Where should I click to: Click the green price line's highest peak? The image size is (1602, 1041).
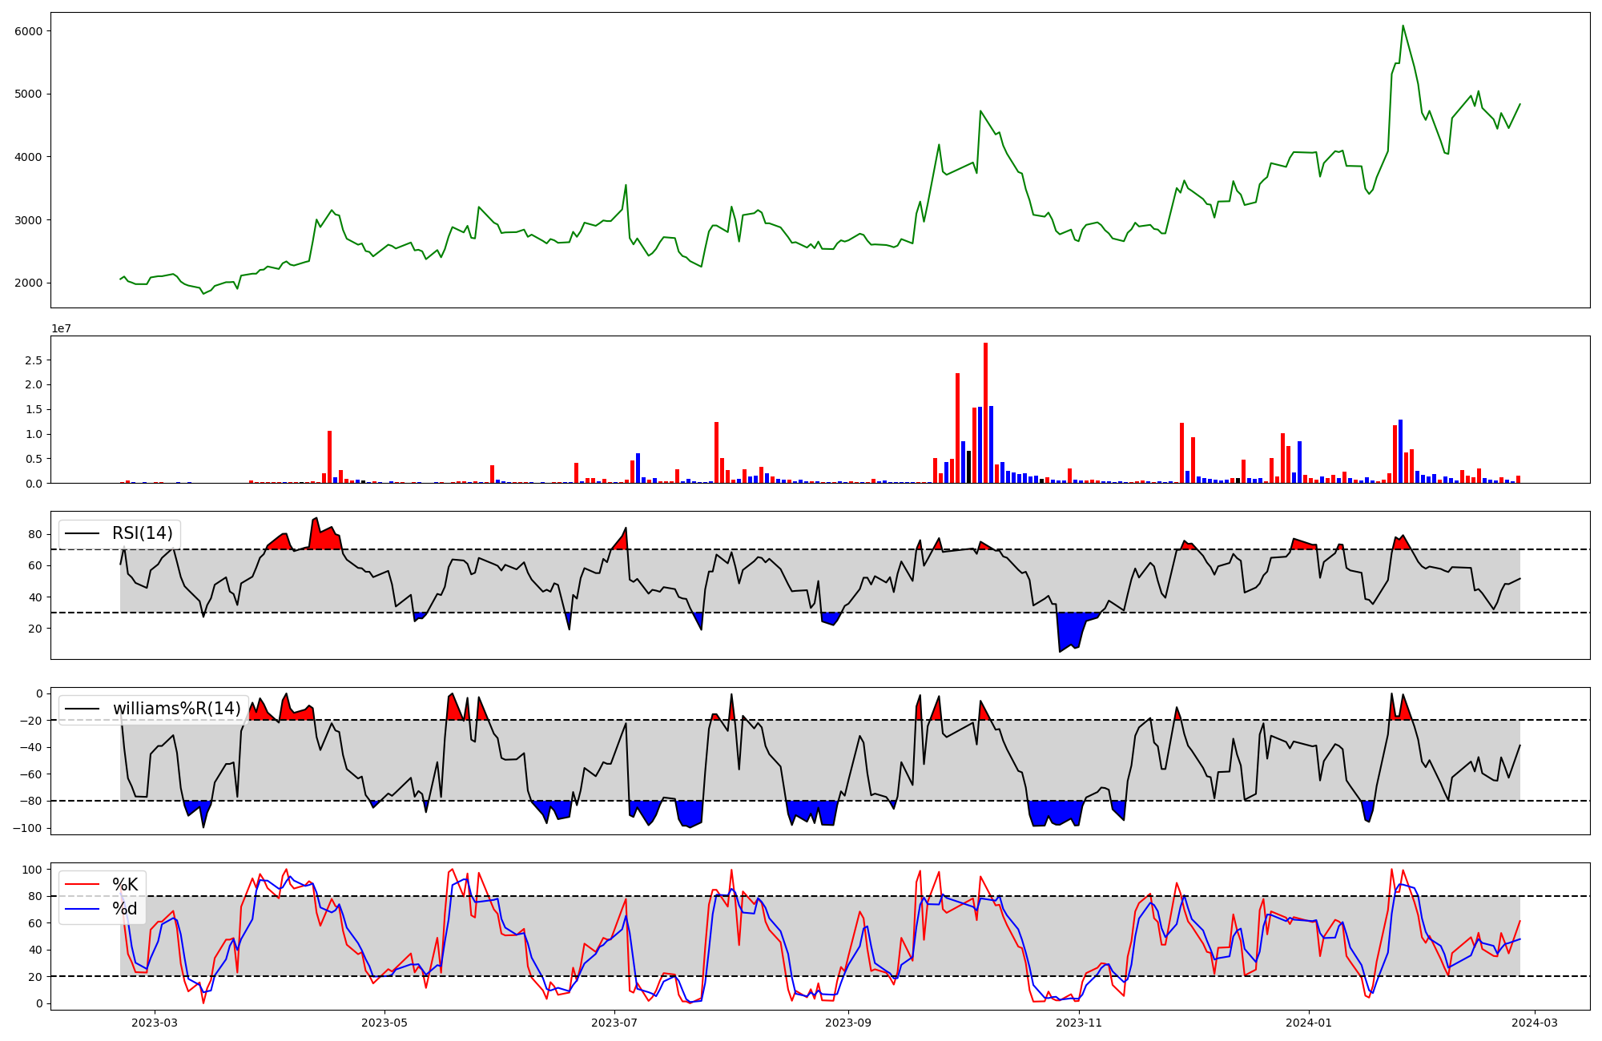tap(1403, 26)
